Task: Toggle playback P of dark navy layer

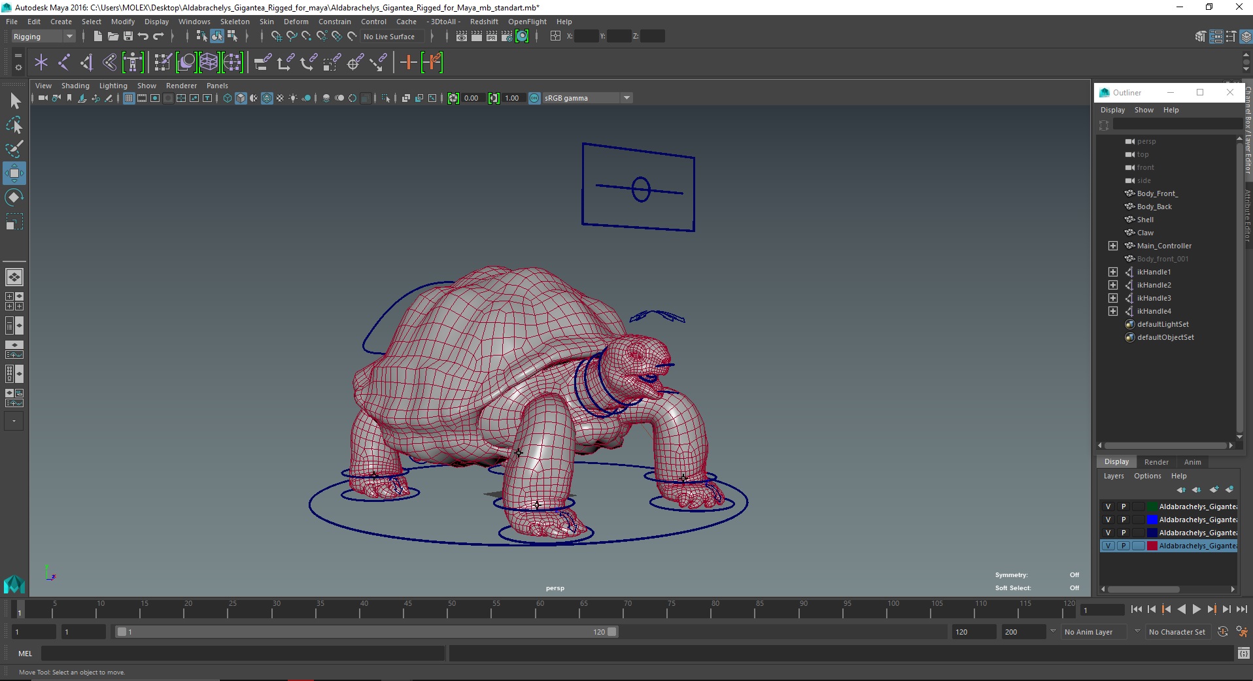Action: 1124,533
